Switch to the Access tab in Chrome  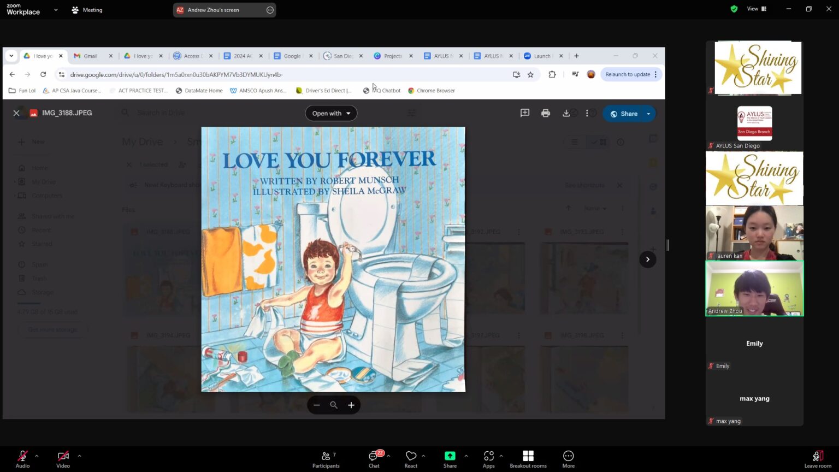(x=192, y=56)
